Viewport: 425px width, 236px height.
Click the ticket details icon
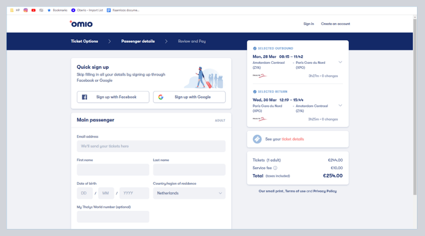click(x=257, y=139)
